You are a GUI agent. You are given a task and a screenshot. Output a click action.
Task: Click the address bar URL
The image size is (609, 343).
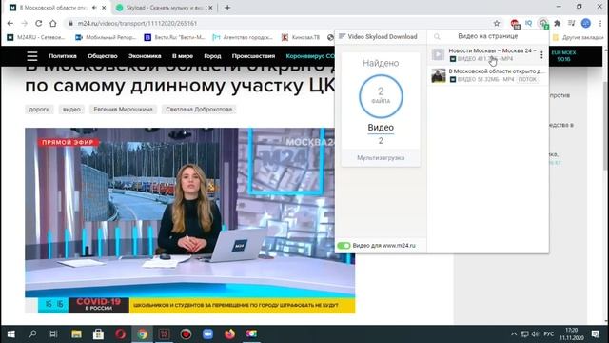[x=137, y=23]
